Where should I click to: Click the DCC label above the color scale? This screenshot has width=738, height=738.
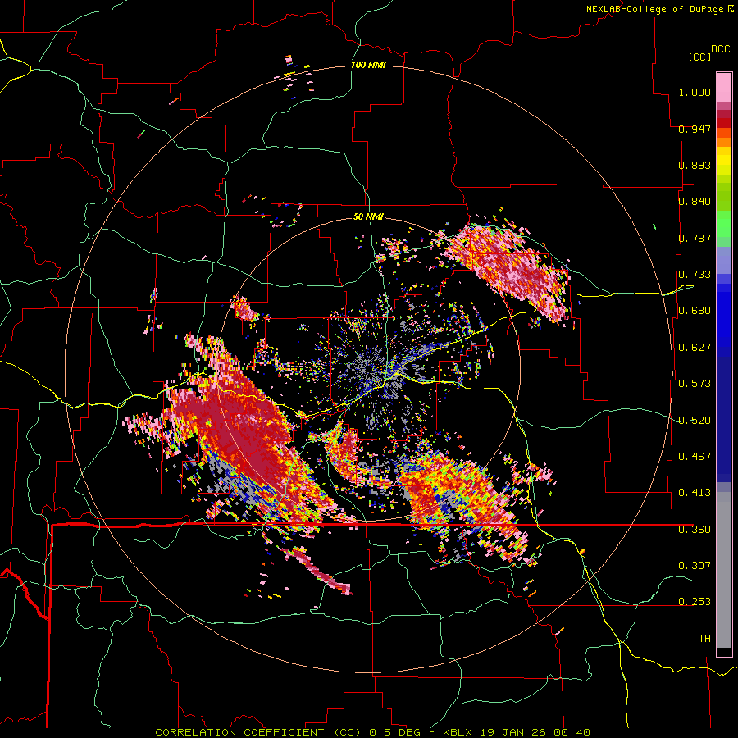(x=720, y=49)
